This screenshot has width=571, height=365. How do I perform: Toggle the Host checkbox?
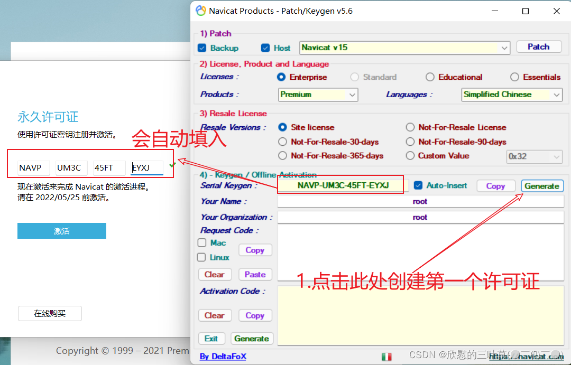265,48
